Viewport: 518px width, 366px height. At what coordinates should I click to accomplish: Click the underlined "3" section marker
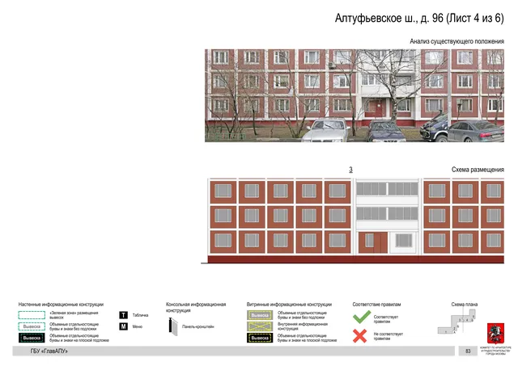(x=350, y=170)
